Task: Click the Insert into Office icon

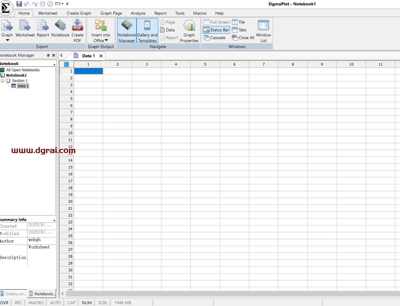Action: tap(101, 25)
